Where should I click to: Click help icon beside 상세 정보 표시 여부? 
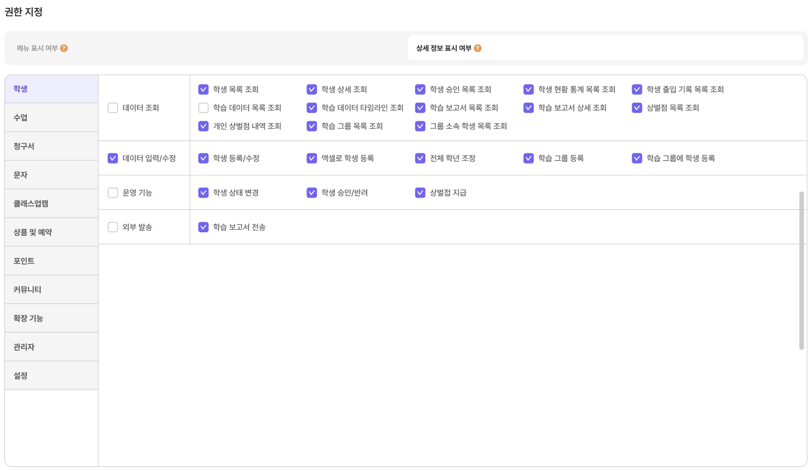click(x=478, y=49)
